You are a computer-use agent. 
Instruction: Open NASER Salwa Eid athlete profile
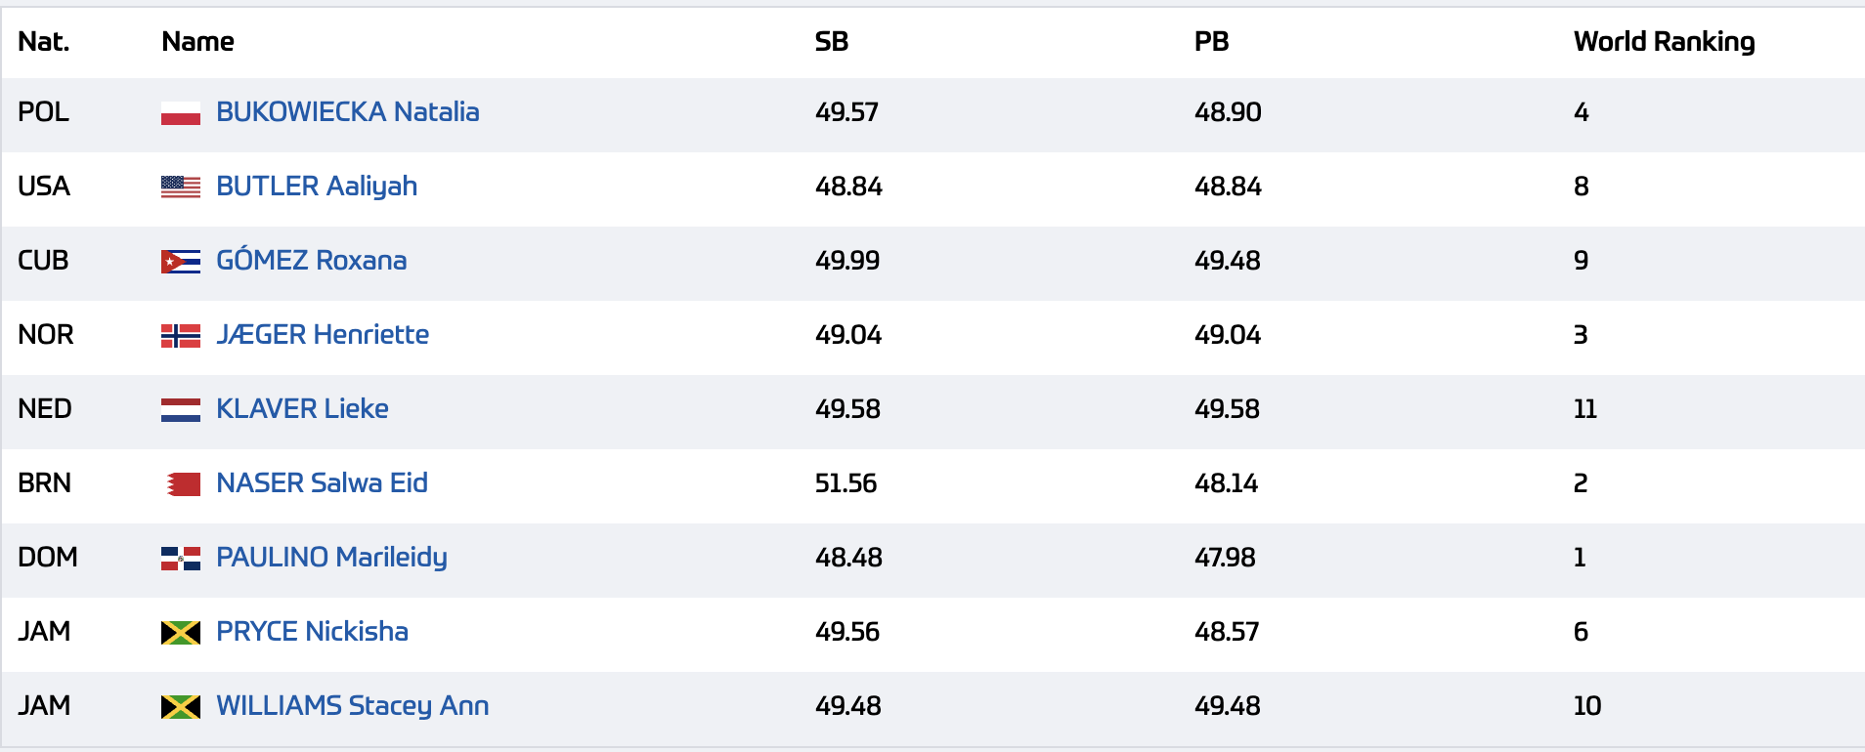(323, 482)
